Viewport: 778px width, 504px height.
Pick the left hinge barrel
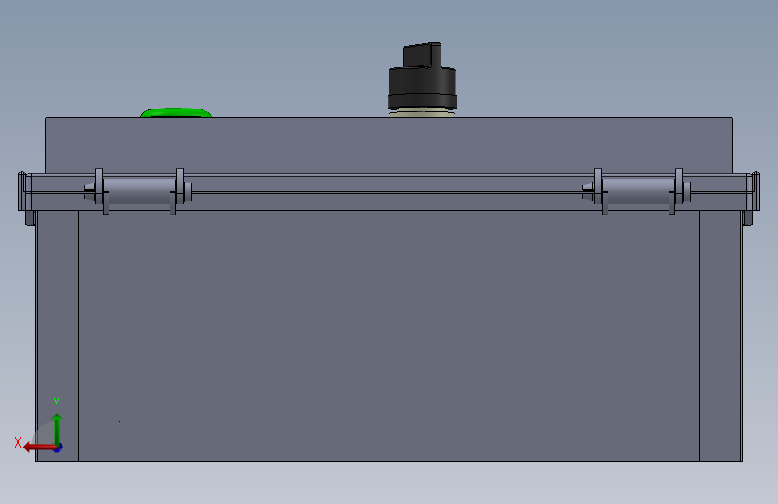tap(139, 192)
